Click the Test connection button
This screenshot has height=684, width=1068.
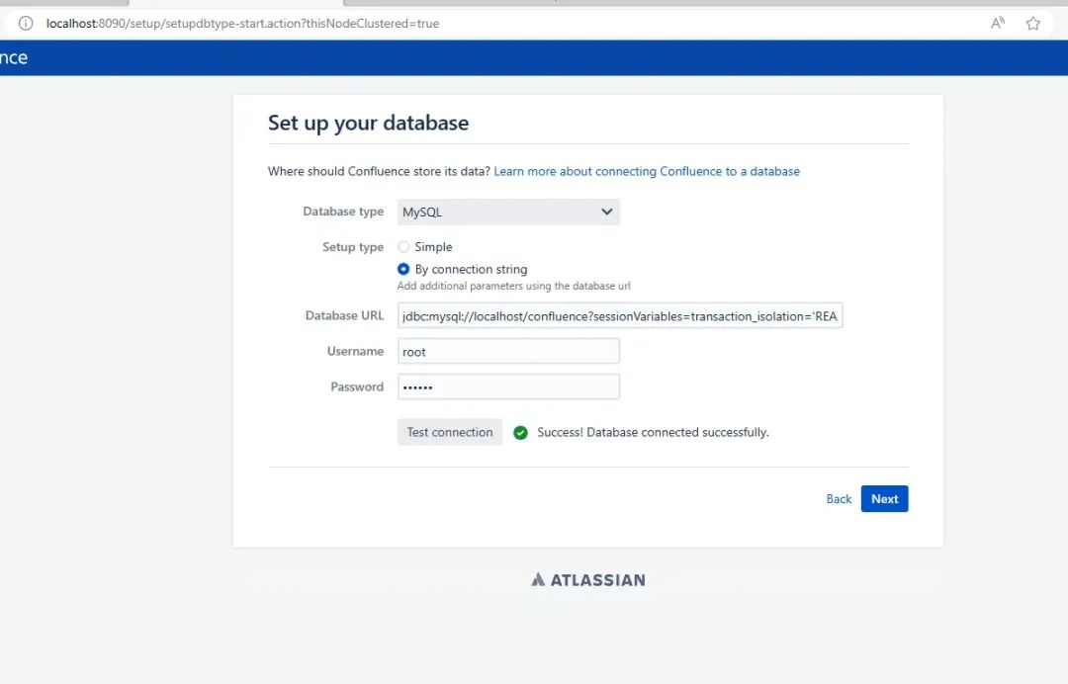[x=450, y=432]
